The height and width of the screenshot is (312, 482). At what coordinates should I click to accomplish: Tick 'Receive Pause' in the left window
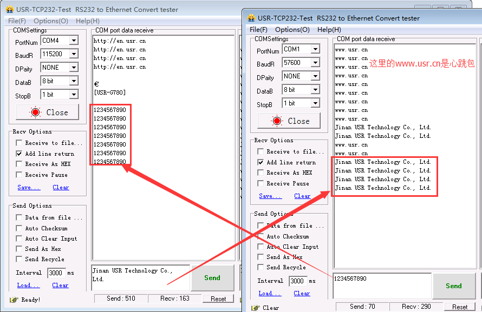(19, 175)
